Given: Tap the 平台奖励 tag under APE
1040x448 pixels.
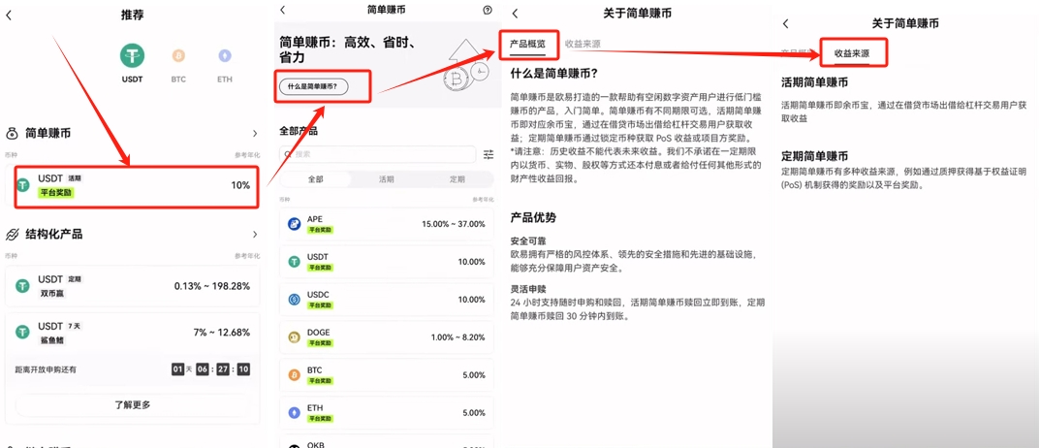Looking at the screenshot, I should 320,230.
